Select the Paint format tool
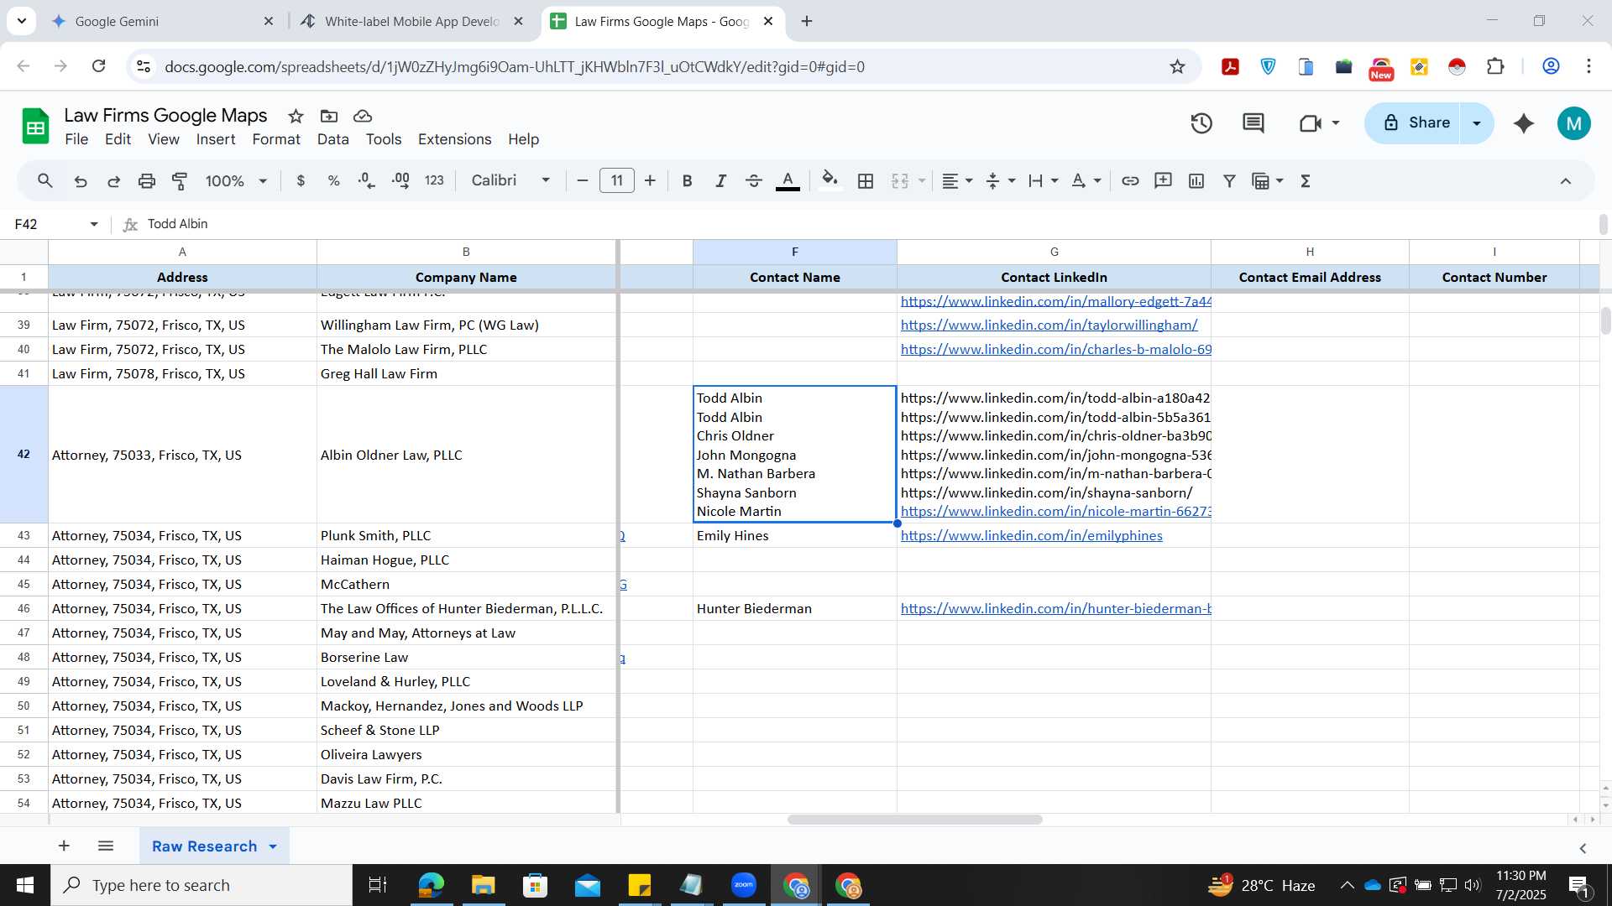This screenshot has width=1612, height=906. [x=180, y=181]
